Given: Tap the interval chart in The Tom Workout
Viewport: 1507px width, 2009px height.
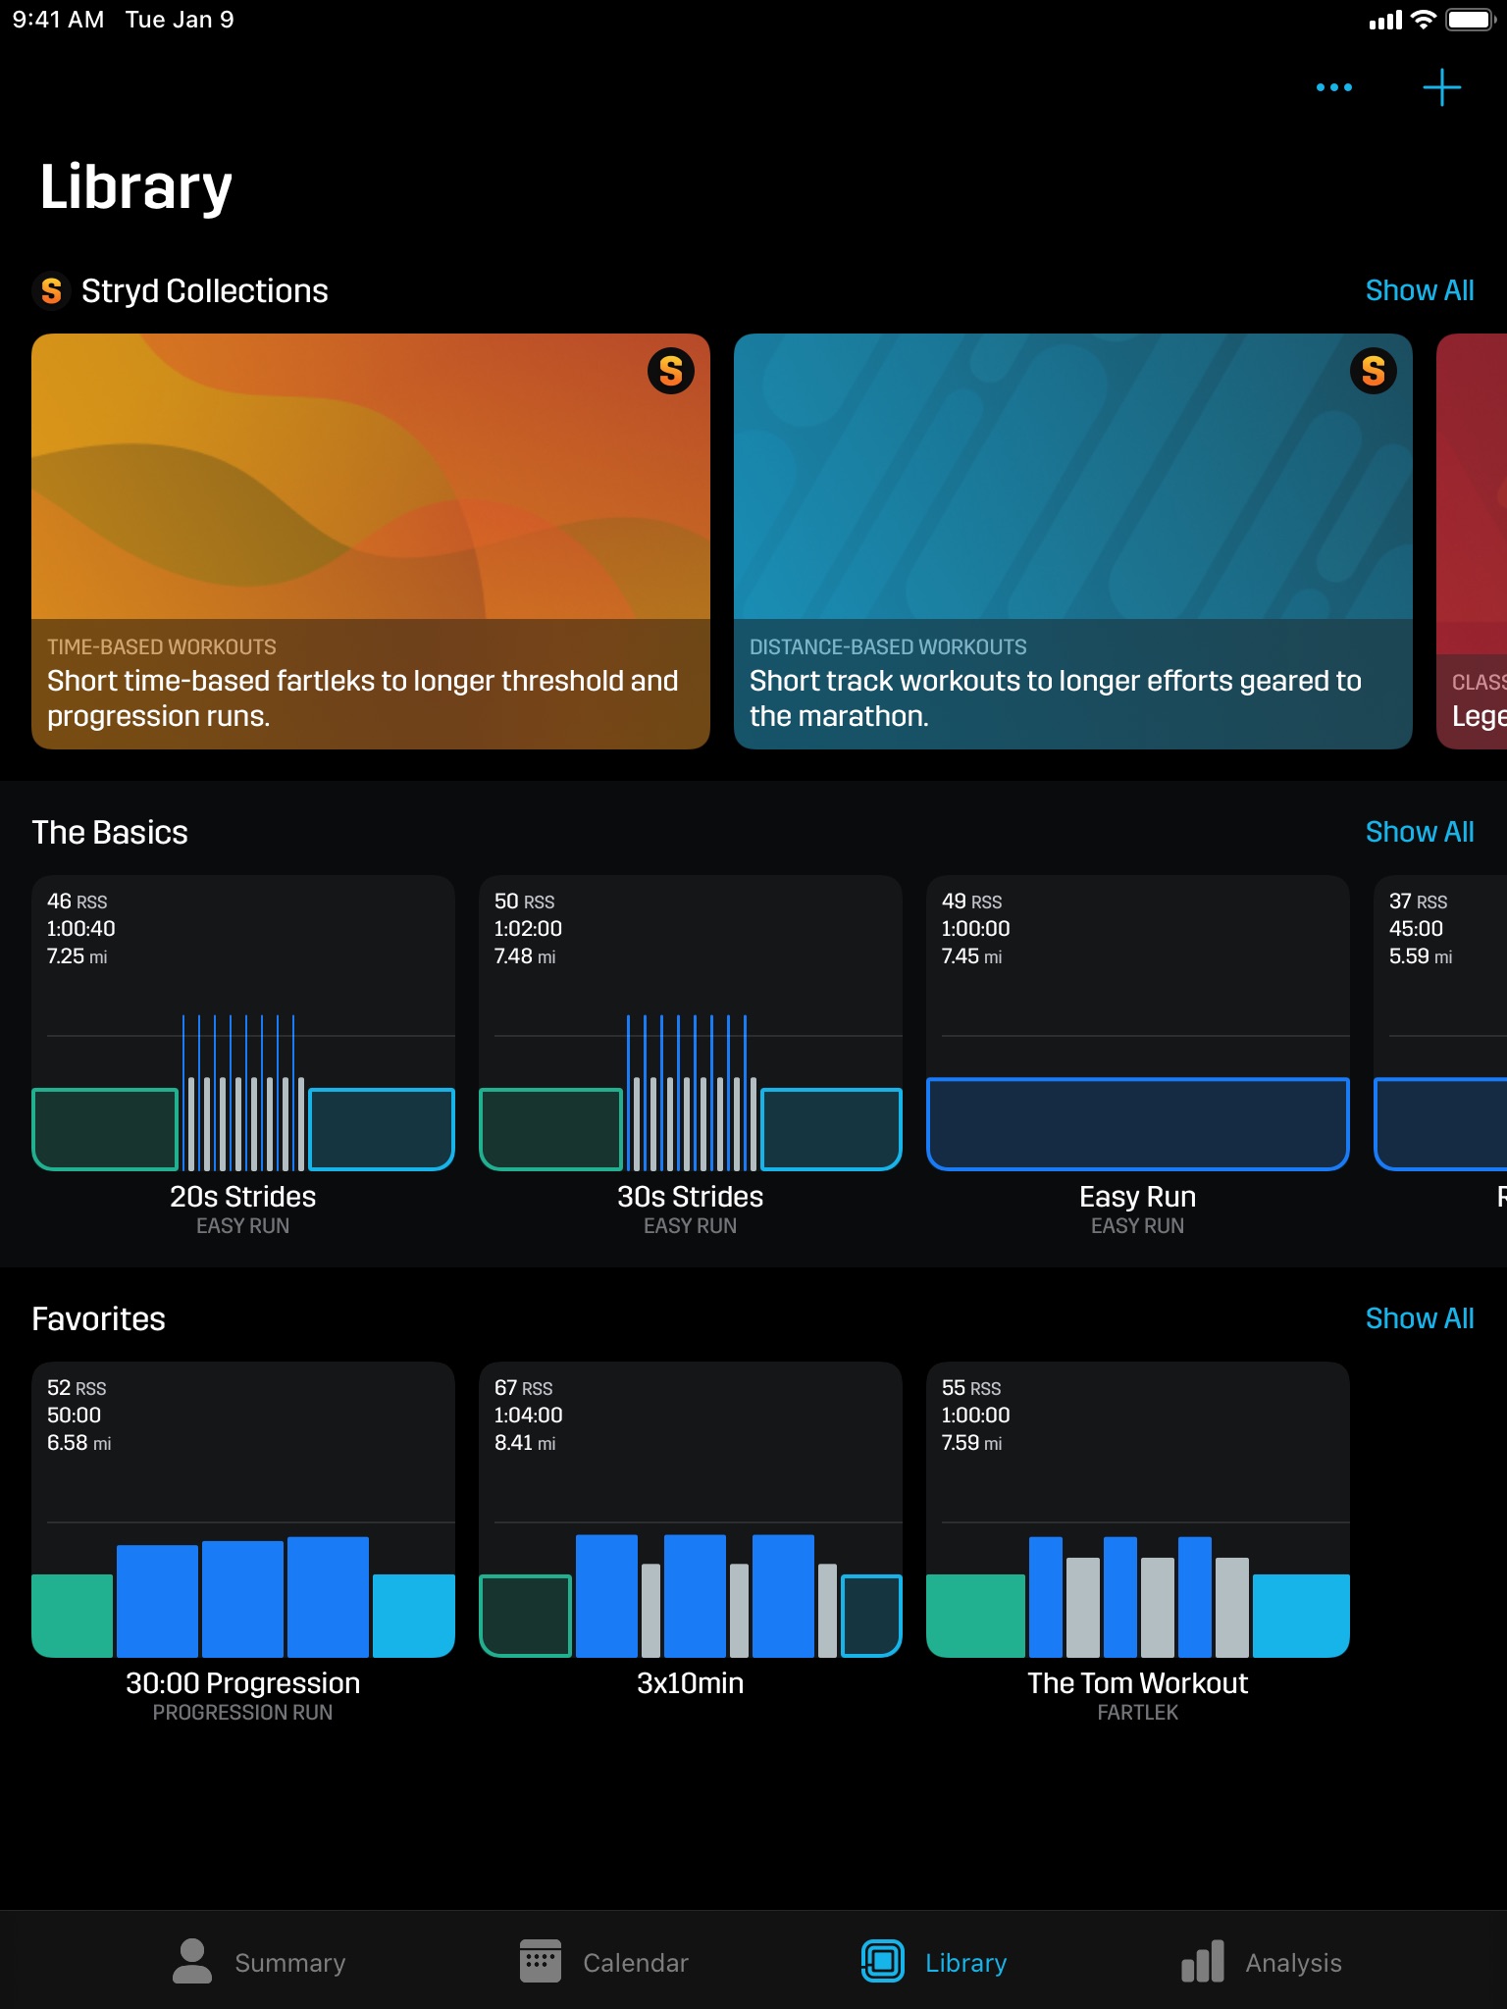Looking at the screenshot, I should pyautogui.click(x=1138, y=1595).
